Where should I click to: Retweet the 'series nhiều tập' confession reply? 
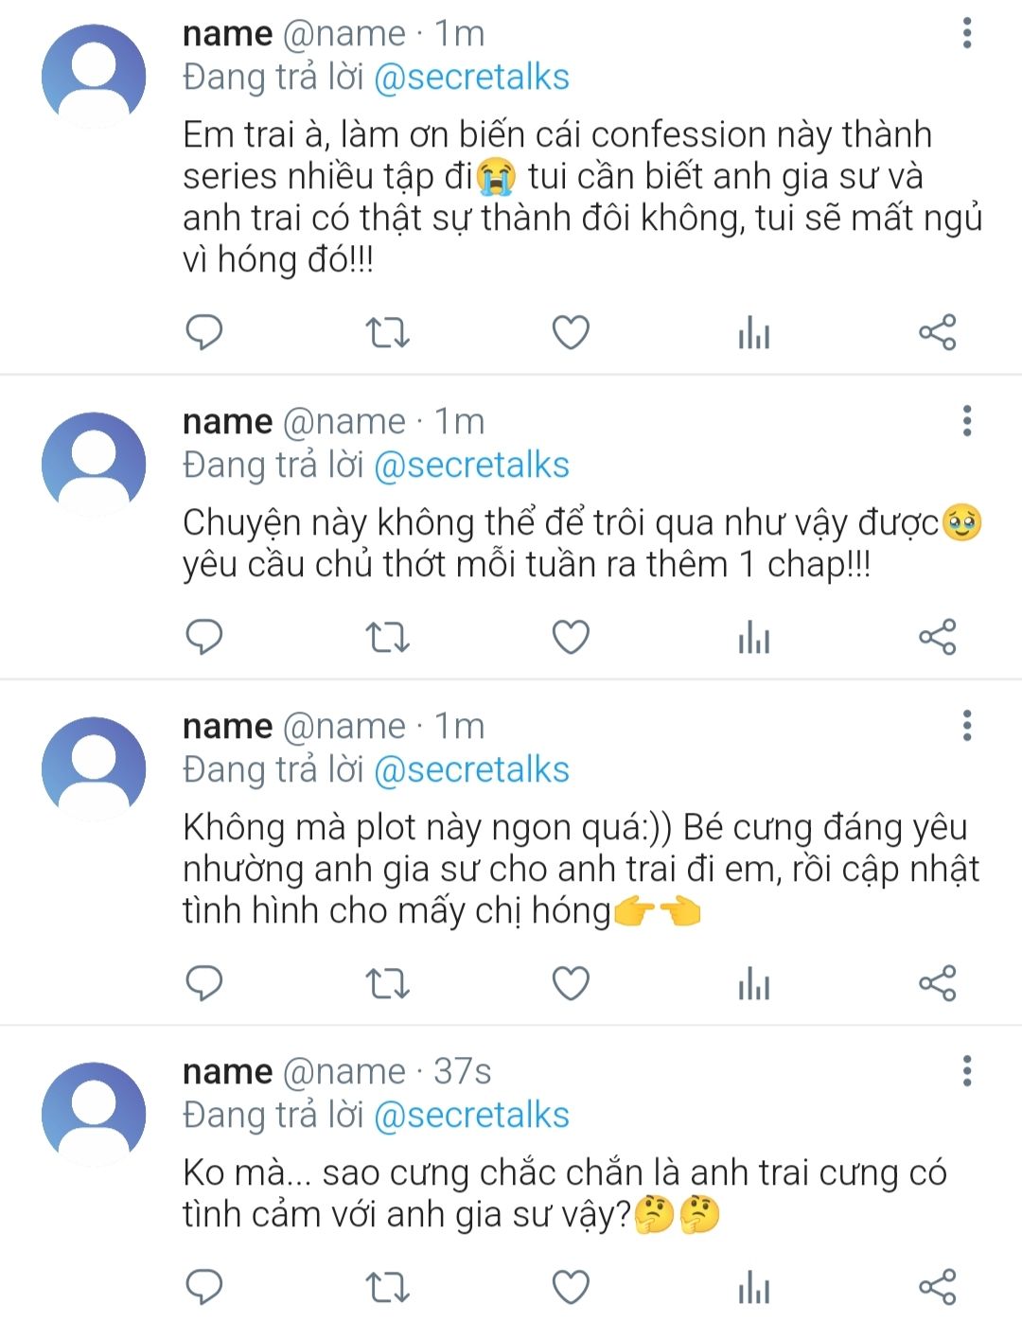[x=387, y=332]
